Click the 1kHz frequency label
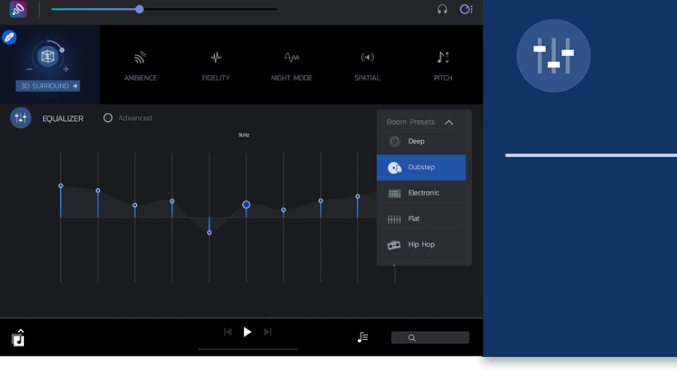 [244, 135]
